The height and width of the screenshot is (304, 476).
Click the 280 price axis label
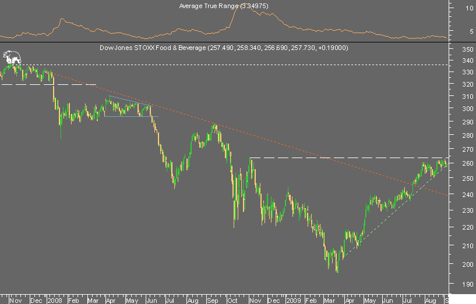468,135
